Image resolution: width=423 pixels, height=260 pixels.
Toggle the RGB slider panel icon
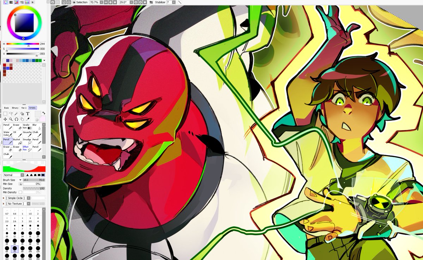[11, 2]
